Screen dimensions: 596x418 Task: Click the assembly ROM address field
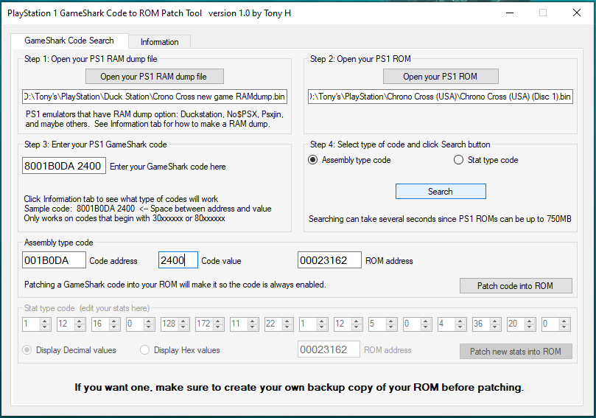pos(329,260)
